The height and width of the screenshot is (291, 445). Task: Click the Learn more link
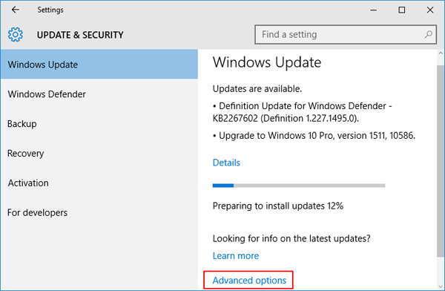236,256
